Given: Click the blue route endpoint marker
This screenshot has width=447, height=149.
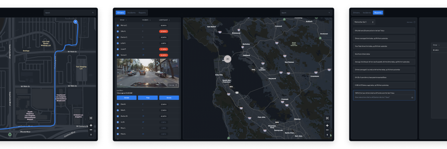Looking at the screenshot, I should coord(75,22).
